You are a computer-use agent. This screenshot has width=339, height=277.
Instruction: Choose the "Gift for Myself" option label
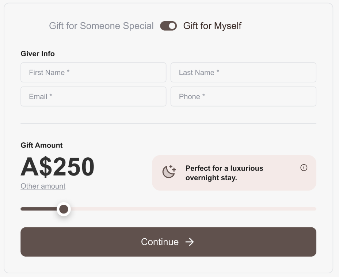click(x=212, y=26)
